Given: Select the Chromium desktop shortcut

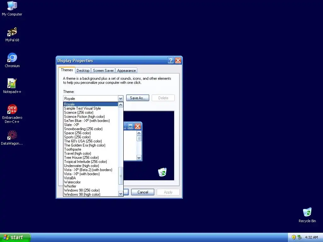Looking at the screenshot, I should (12, 60).
